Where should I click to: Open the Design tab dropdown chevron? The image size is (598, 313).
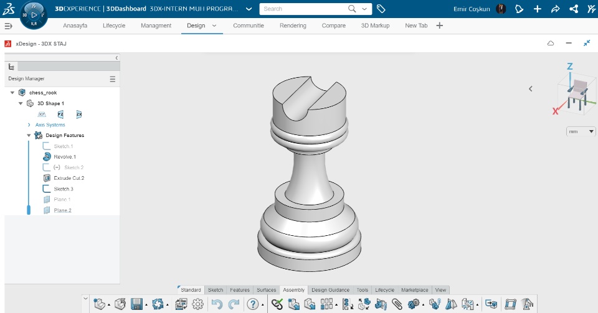214,26
